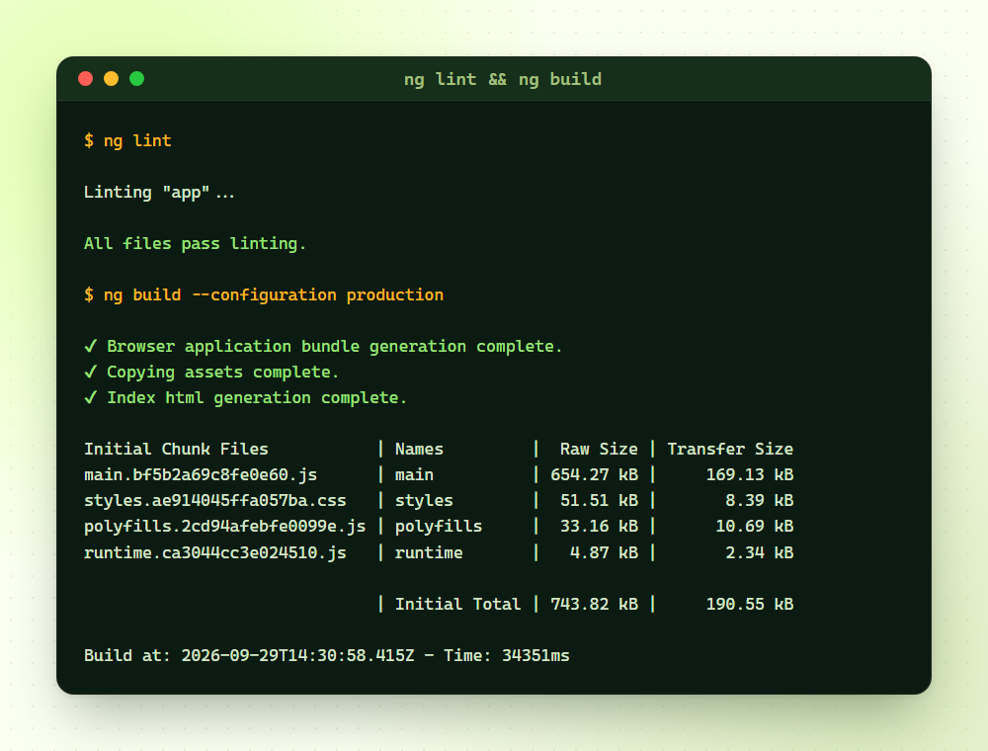Click the 'ng build --configuration production' command
Image resolution: width=988 pixels, height=751 pixels.
coord(274,295)
